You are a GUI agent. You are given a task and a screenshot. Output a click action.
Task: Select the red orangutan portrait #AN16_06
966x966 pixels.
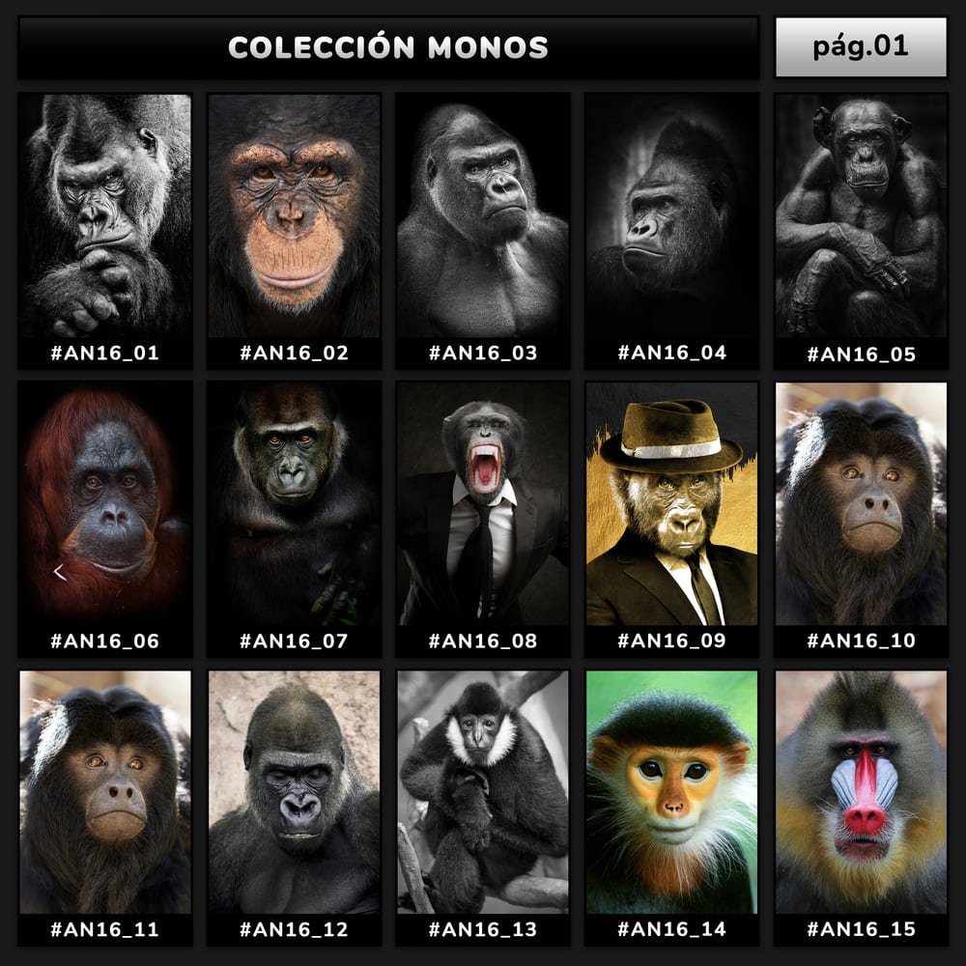(105, 504)
